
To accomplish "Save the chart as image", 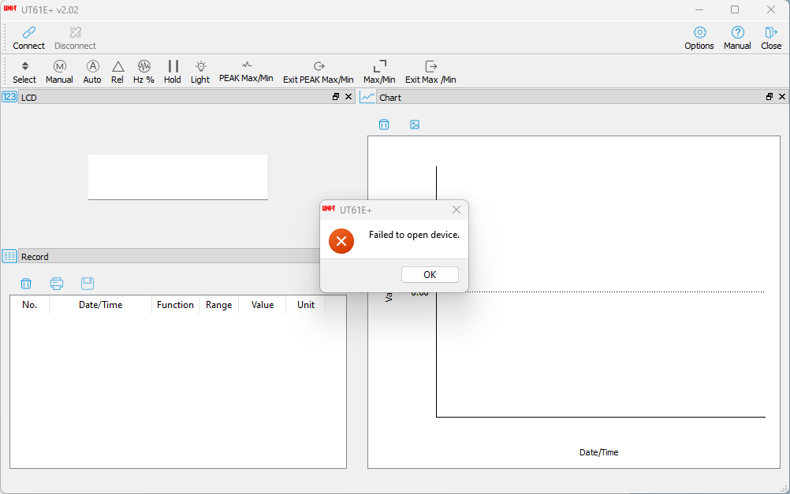I will [x=415, y=124].
